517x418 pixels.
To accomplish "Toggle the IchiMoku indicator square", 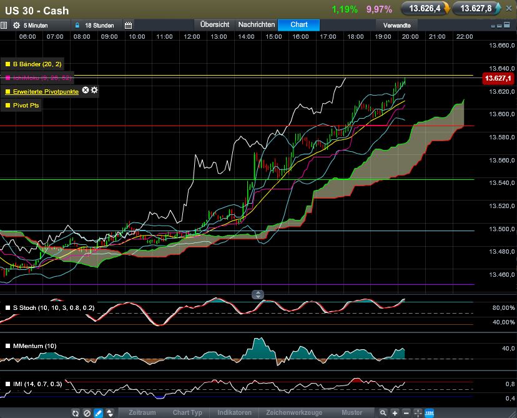I will point(7,78).
